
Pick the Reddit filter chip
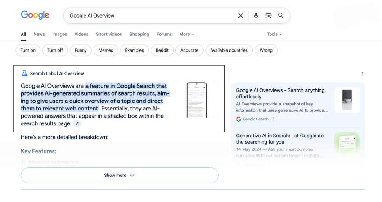162,50
